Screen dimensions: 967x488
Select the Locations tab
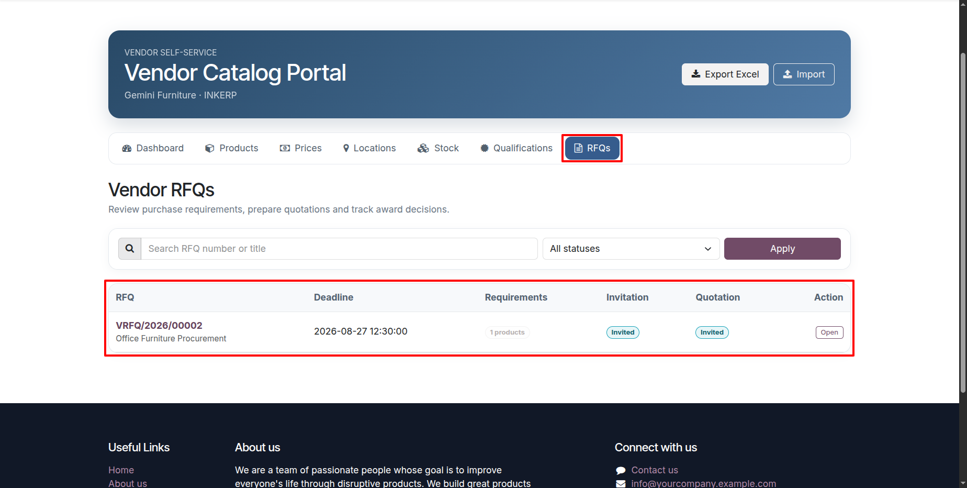[x=369, y=148]
